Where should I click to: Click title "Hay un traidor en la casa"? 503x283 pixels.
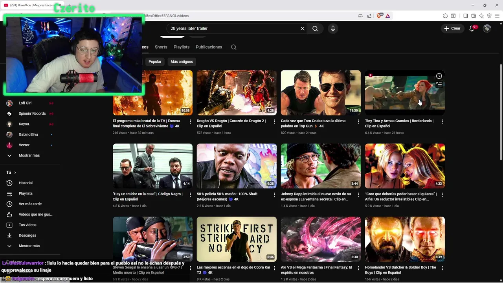(148, 197)
